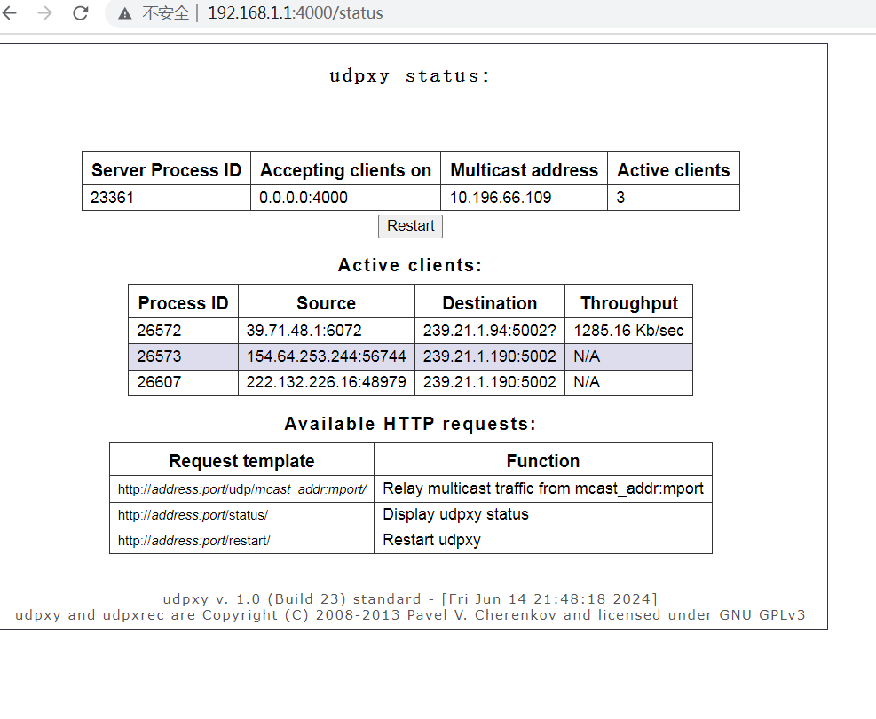
Task: Click the browser forward arrow icon
Action: (x=45, y=13)
